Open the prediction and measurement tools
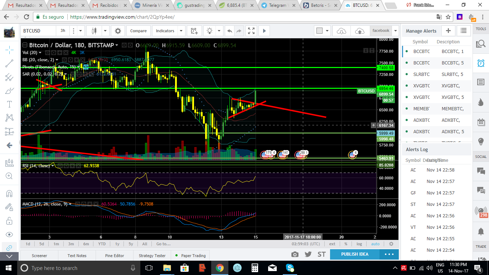 point(9,131)
